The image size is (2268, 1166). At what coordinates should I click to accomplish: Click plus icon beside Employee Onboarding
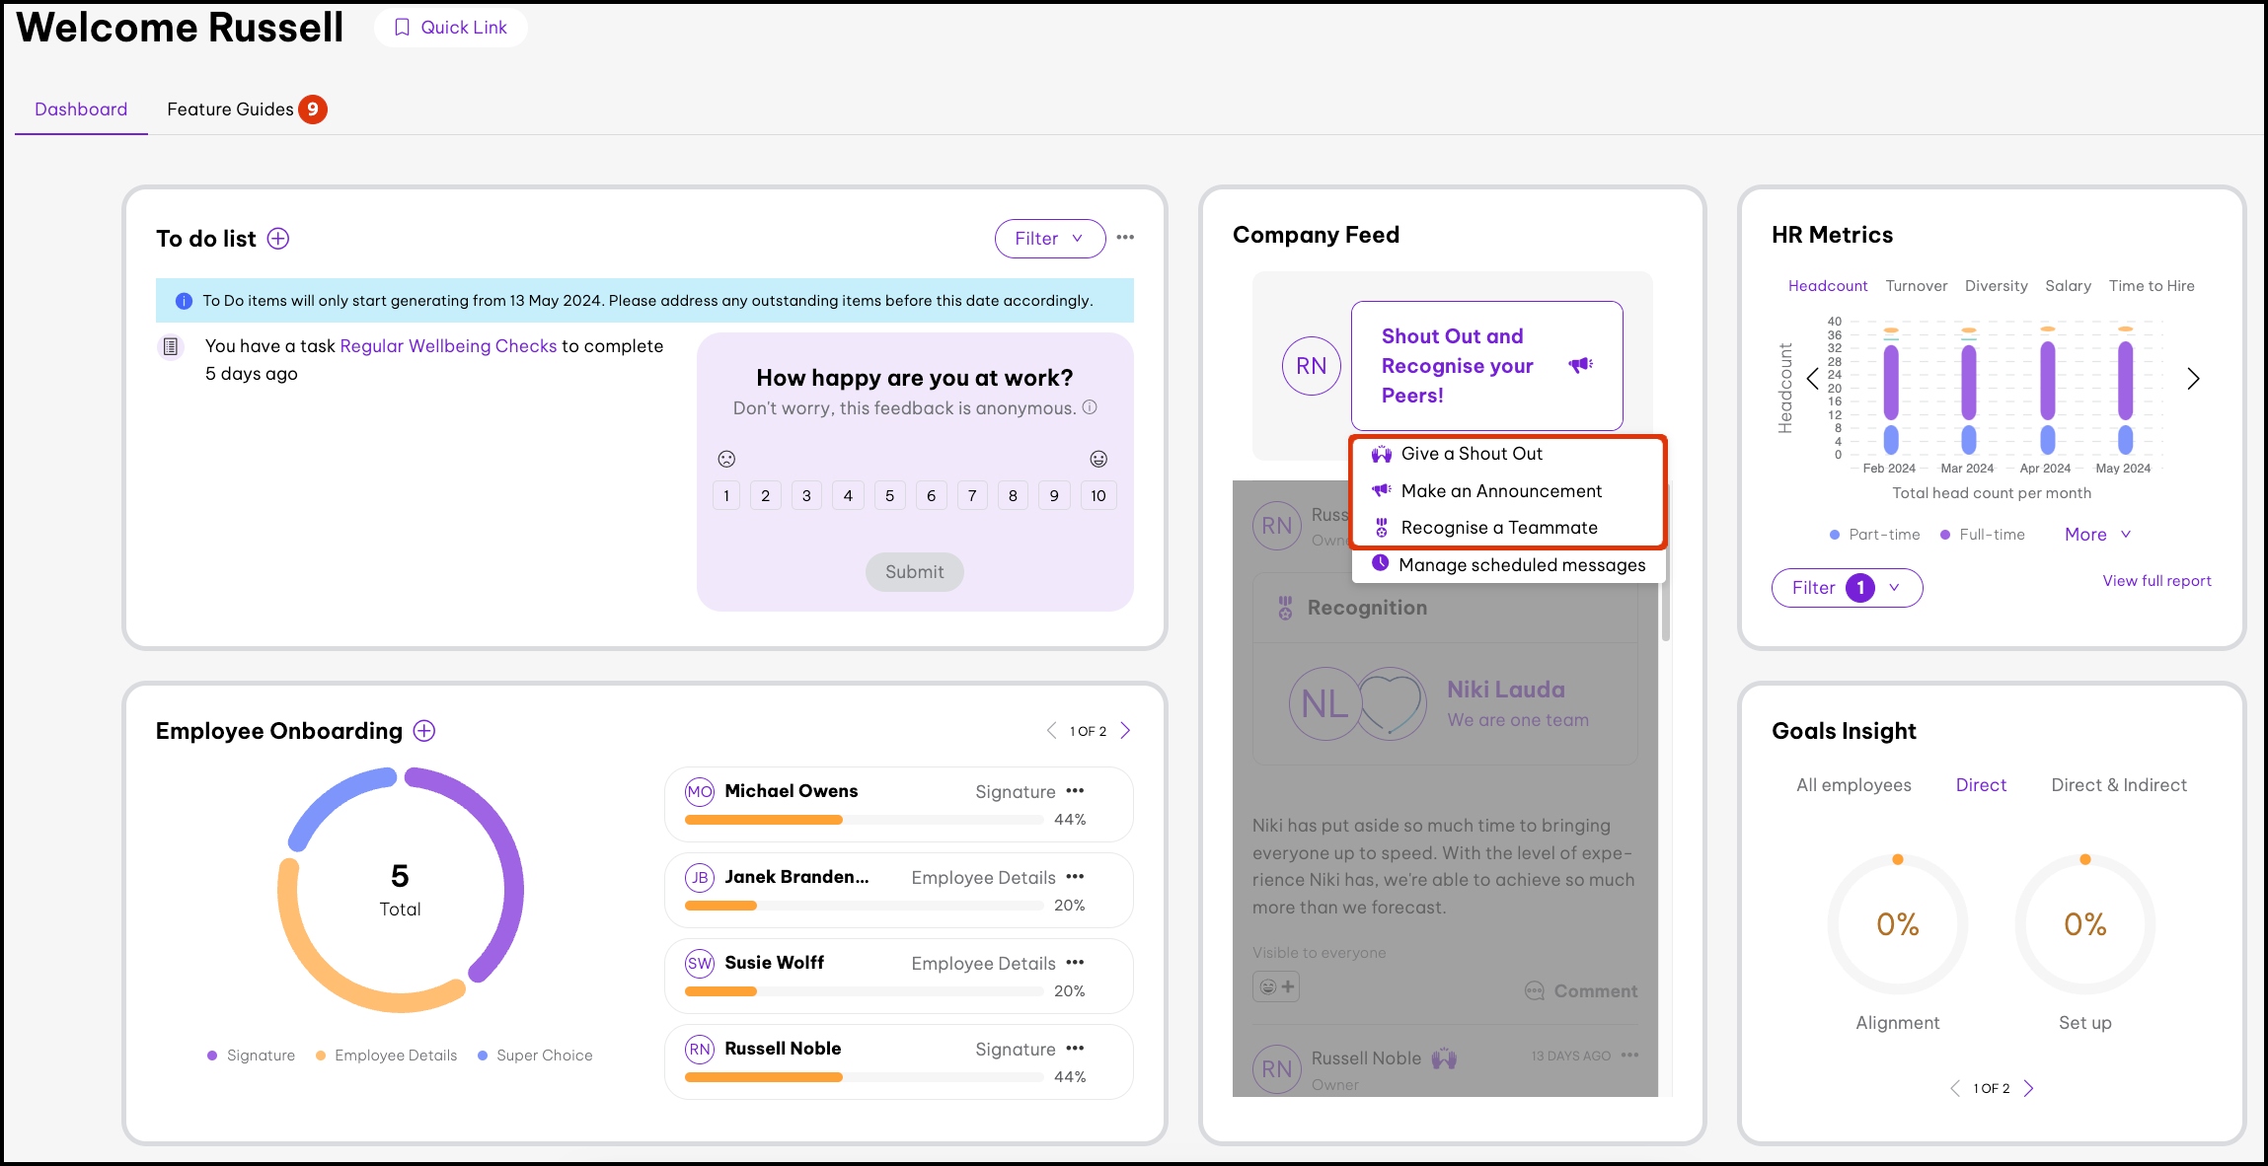pos(424,731)
